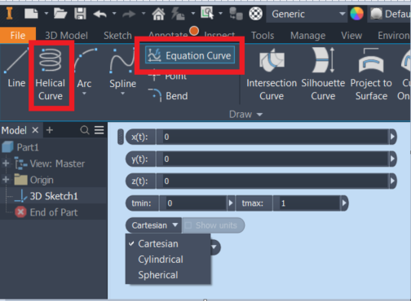Open the Select filter tool icon

pyautogui.click(x=207, y=13)
